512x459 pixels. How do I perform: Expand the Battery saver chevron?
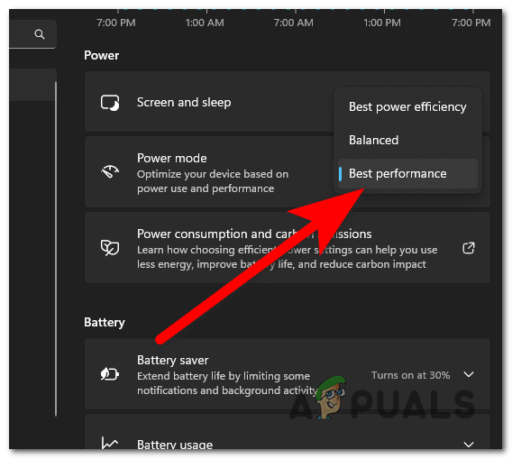pyautogui.click(x=469, y=374)
